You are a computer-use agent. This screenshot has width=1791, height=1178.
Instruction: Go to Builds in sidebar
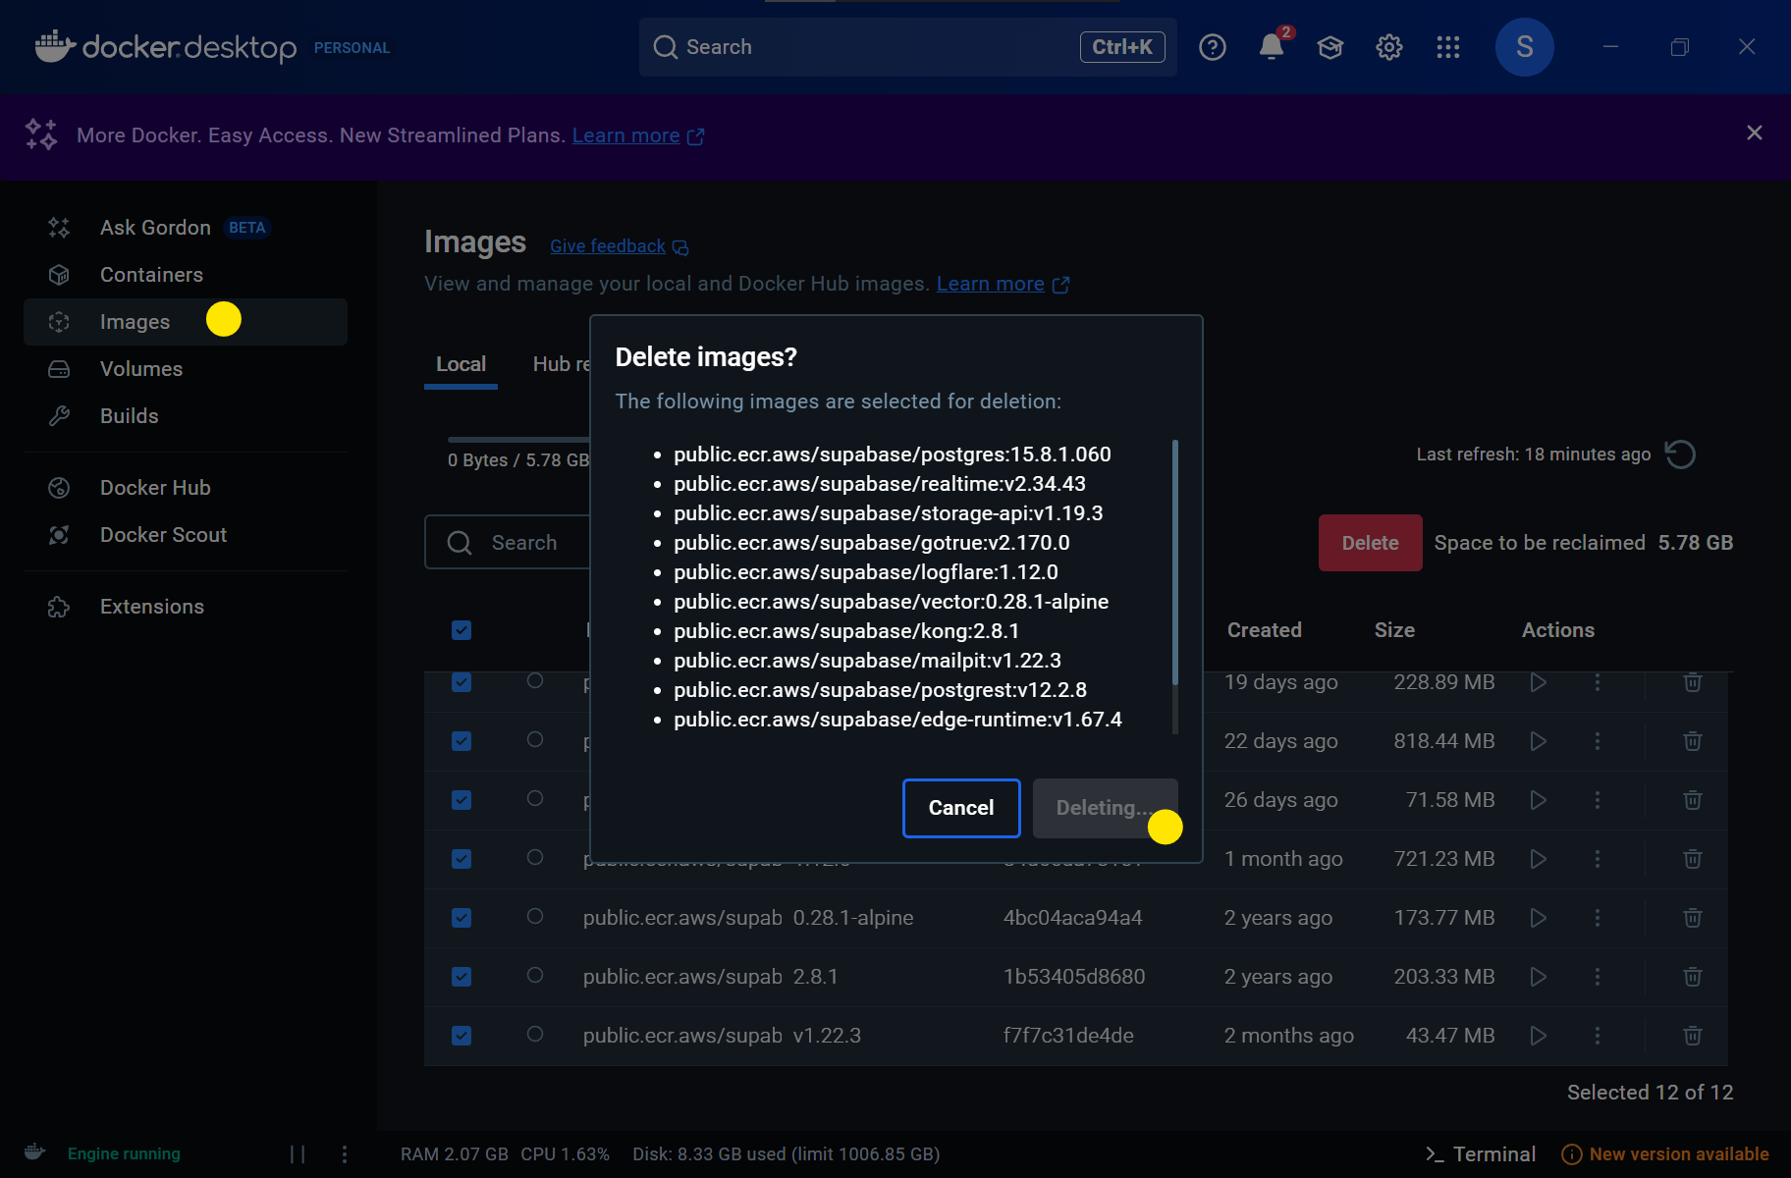pos(186,416)
